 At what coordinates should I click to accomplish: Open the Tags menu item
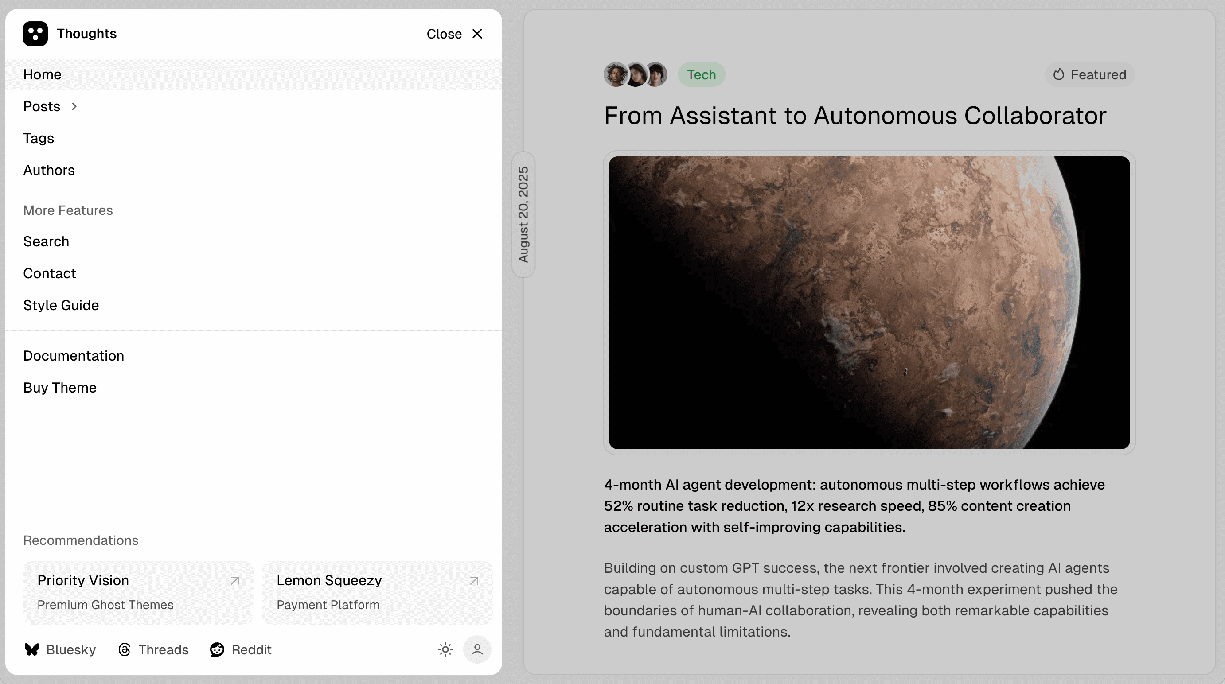(x=39, y=138)
